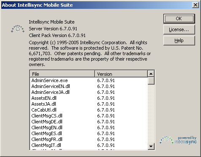Select the ClientMsgCS.dll row
Viewport: 201px width, 157px height.
coord(89,116)
